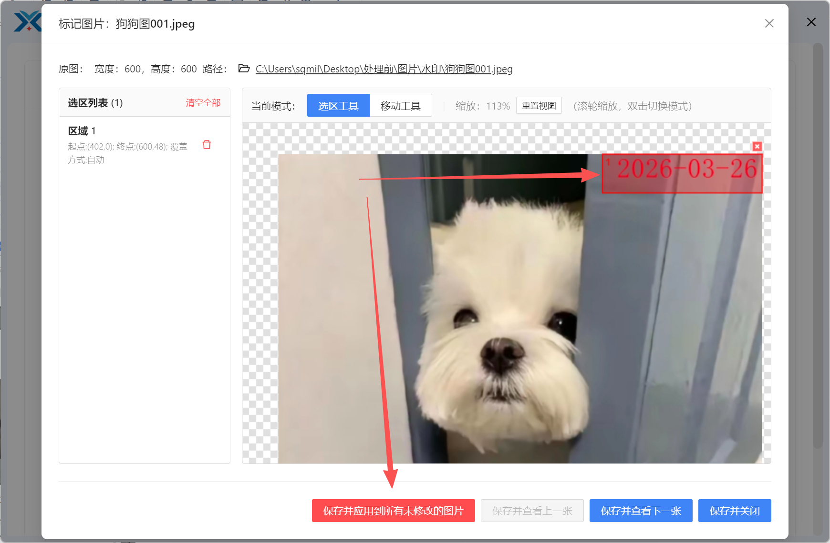The width and height of the screenshot is (830, 543).
Task: Click the application logo in top-left corner
Action: [x=27, y=21]
